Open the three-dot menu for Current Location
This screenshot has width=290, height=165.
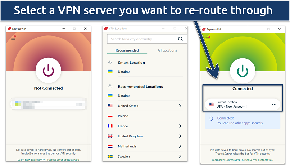(x=274, y=104)
